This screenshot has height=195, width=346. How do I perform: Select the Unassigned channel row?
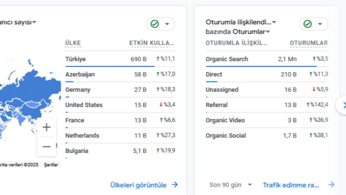pyautogui.click(x=267, y=90)
